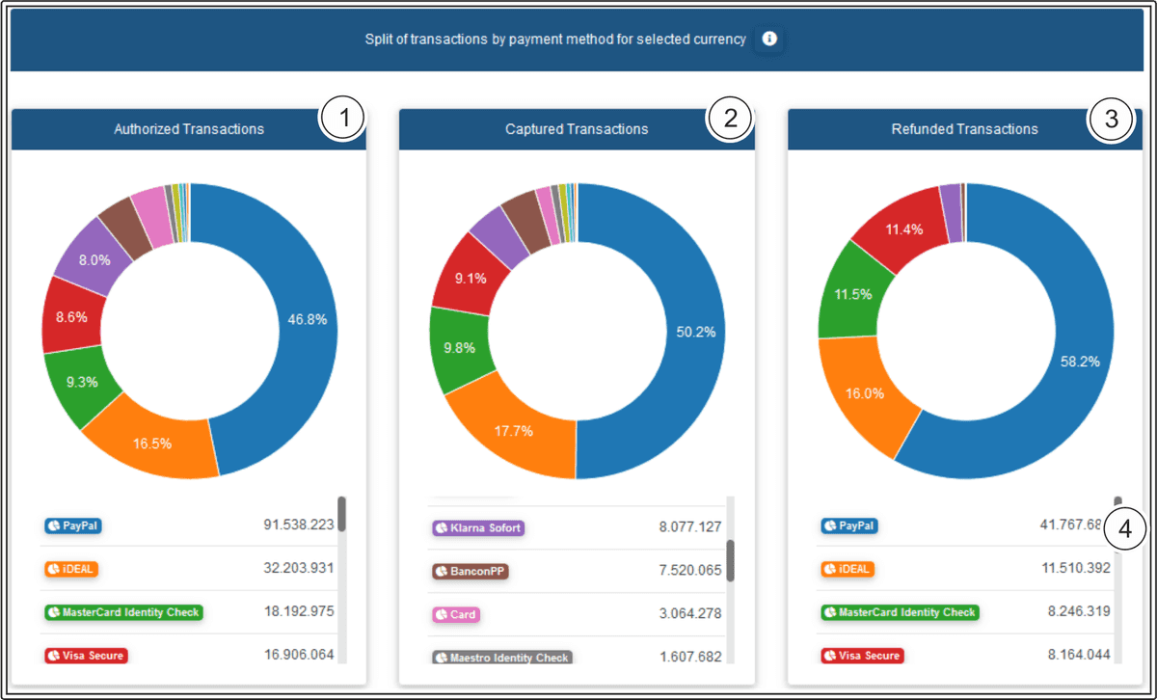Toggle PayPal legend in Refunded Transactions
This screenshot has width=1157, height=700.
[849, 526]
